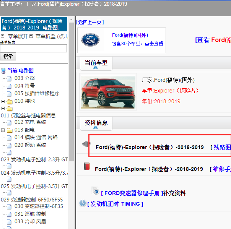Open 024 发动机电子控制-3.5升/3.7 tree item
231x229 pixels.
click(34, 173)
